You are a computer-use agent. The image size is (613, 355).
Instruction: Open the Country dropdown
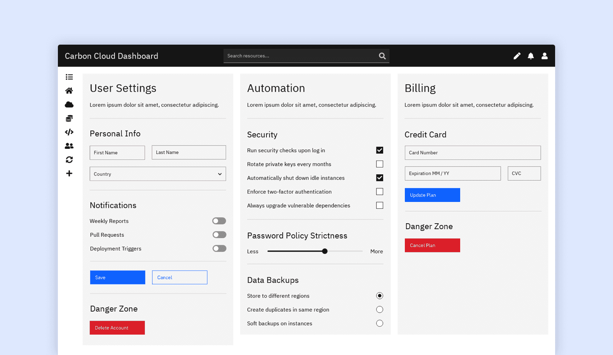[158, 174]
